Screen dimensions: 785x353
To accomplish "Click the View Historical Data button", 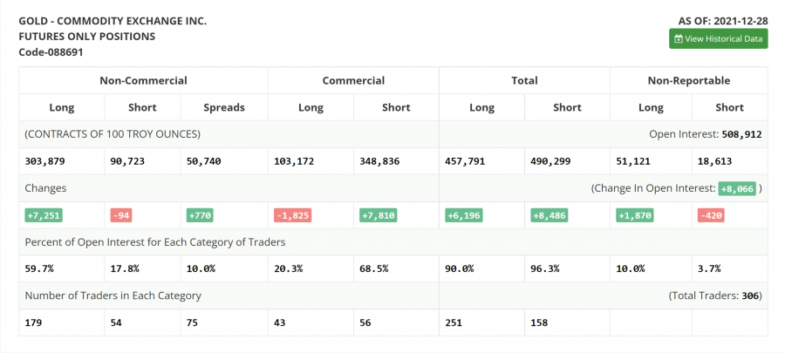I will [718, 38].
